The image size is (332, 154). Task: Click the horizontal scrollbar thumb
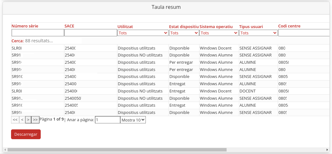(117, 150)
